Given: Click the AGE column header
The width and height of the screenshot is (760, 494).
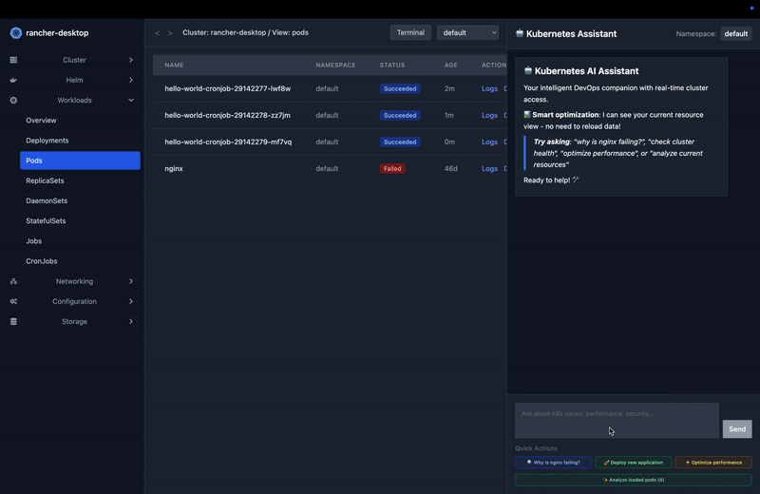Looking at the screenshot, I should (450, 65).
